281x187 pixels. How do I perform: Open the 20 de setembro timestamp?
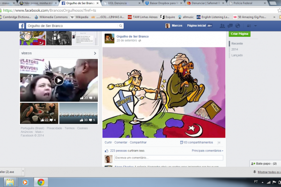pyautogui.click(x=127, y=41)
